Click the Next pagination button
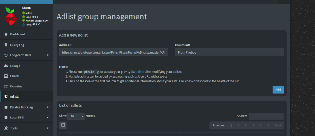Image resolution: width=315 pixels, height=136 pixels. click(x=278, y=126)
